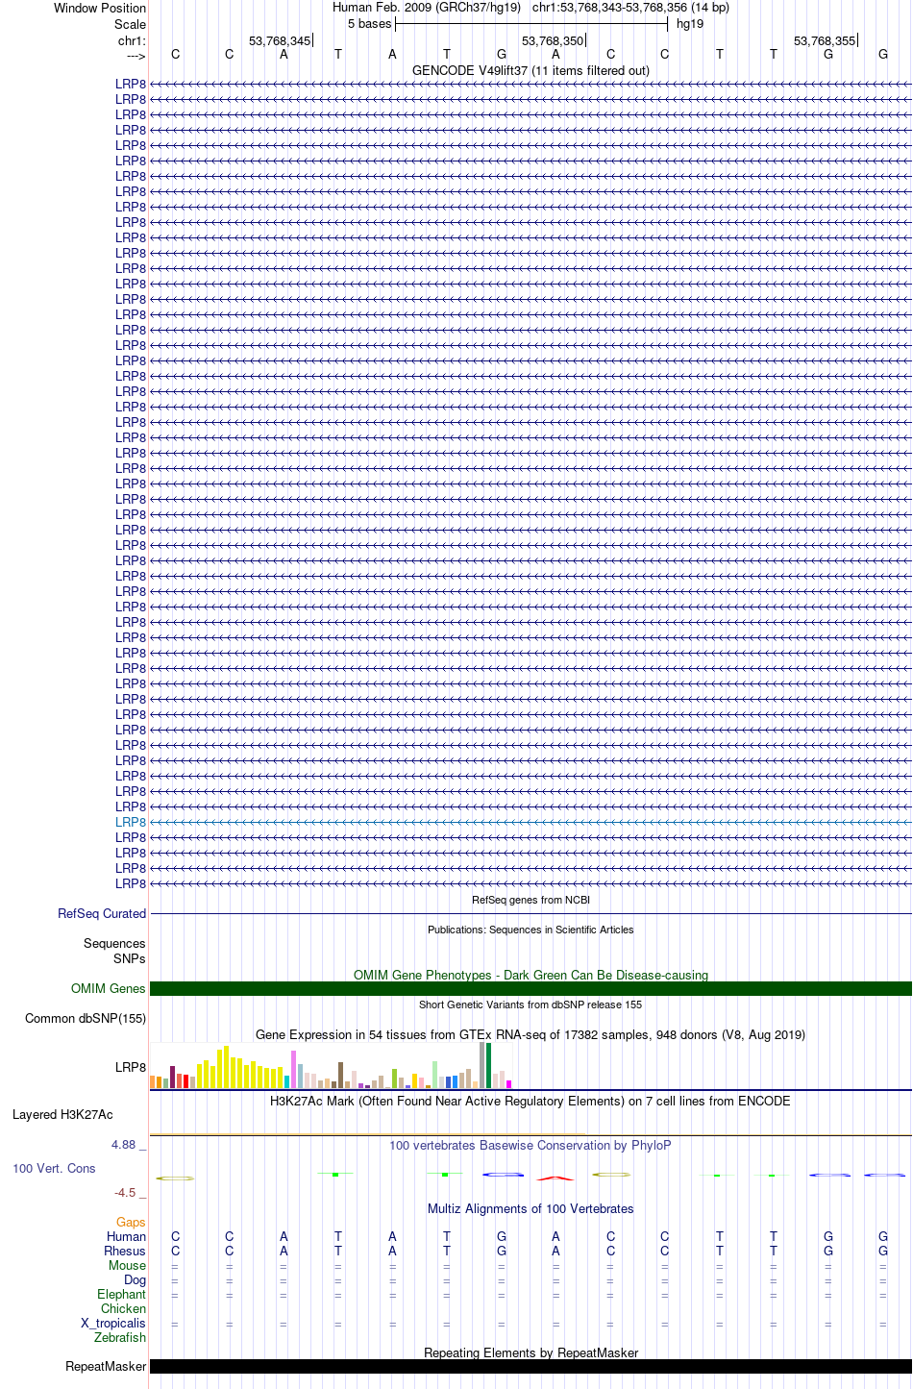Click the orange Gaps label

[x=131, y=1223]
